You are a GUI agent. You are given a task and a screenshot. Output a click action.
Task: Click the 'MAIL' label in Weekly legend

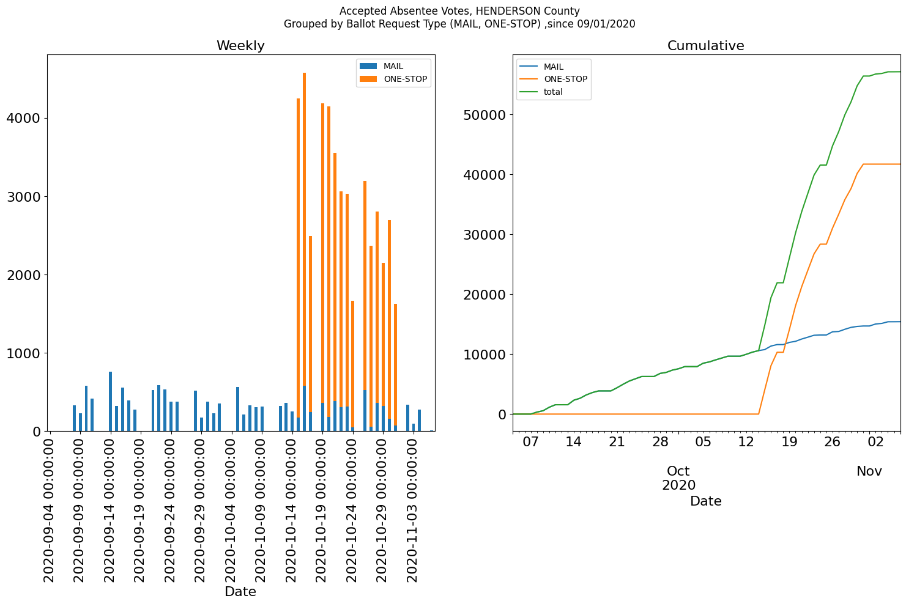coord(393,66)
